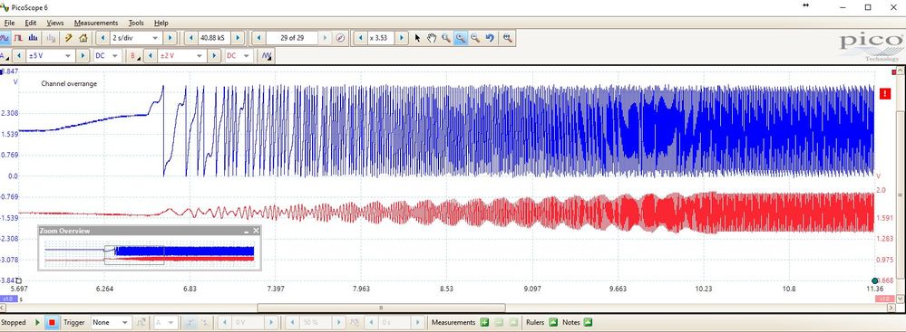Decrease Channel B voltage range
906x332 pixels.
(x=150, y=56)
